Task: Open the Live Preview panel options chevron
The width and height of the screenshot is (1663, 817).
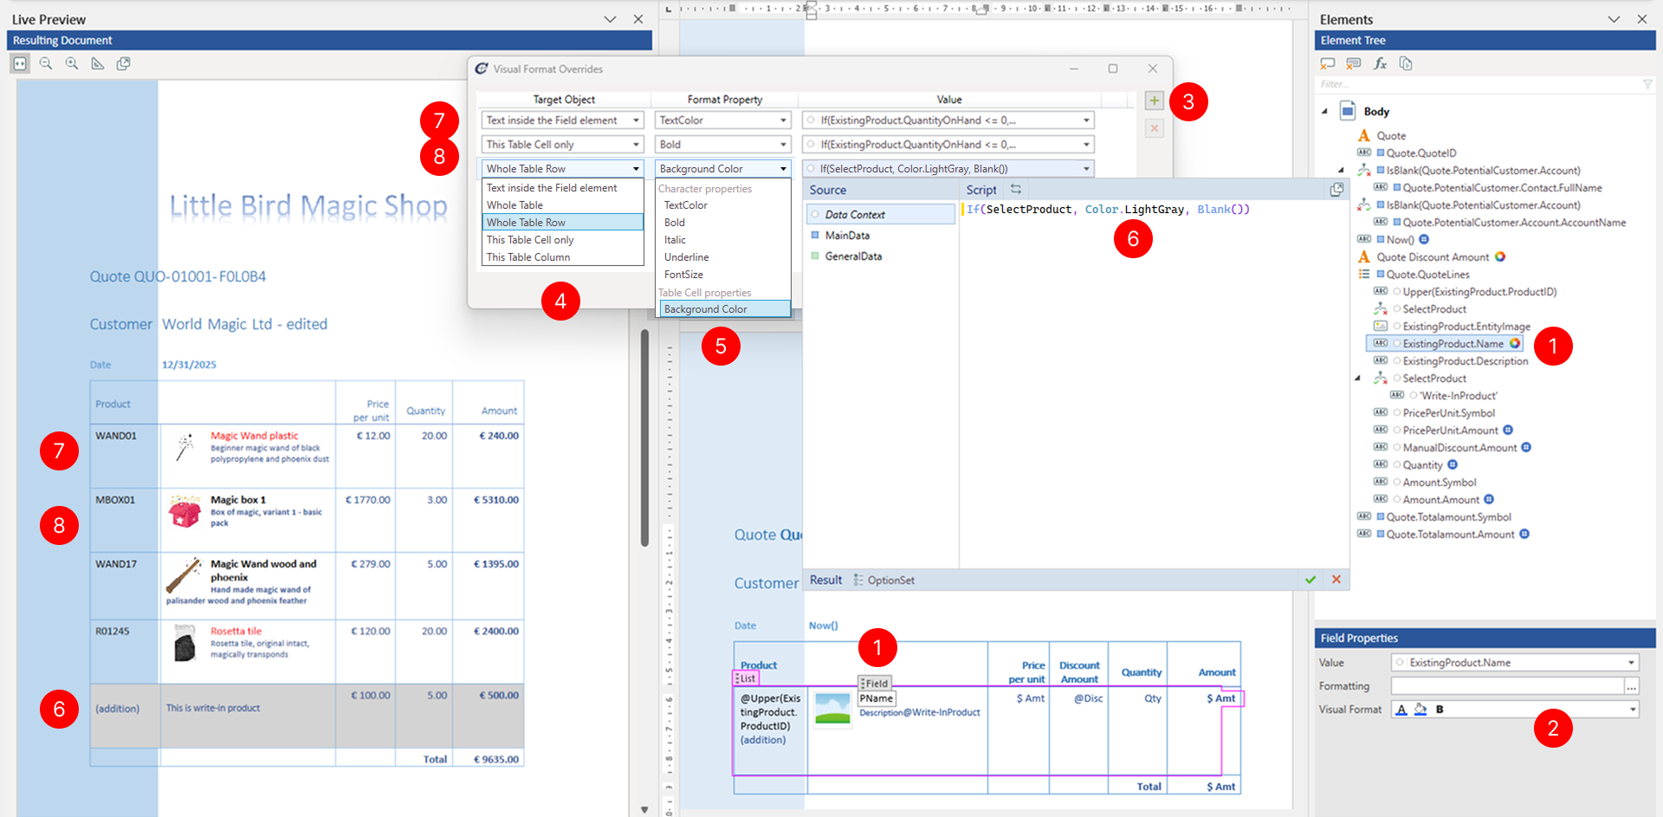Action: (x=610, y=19)
